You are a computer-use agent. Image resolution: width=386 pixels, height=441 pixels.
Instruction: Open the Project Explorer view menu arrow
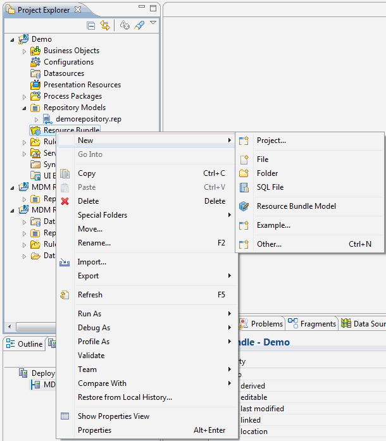tap(153, 23)
